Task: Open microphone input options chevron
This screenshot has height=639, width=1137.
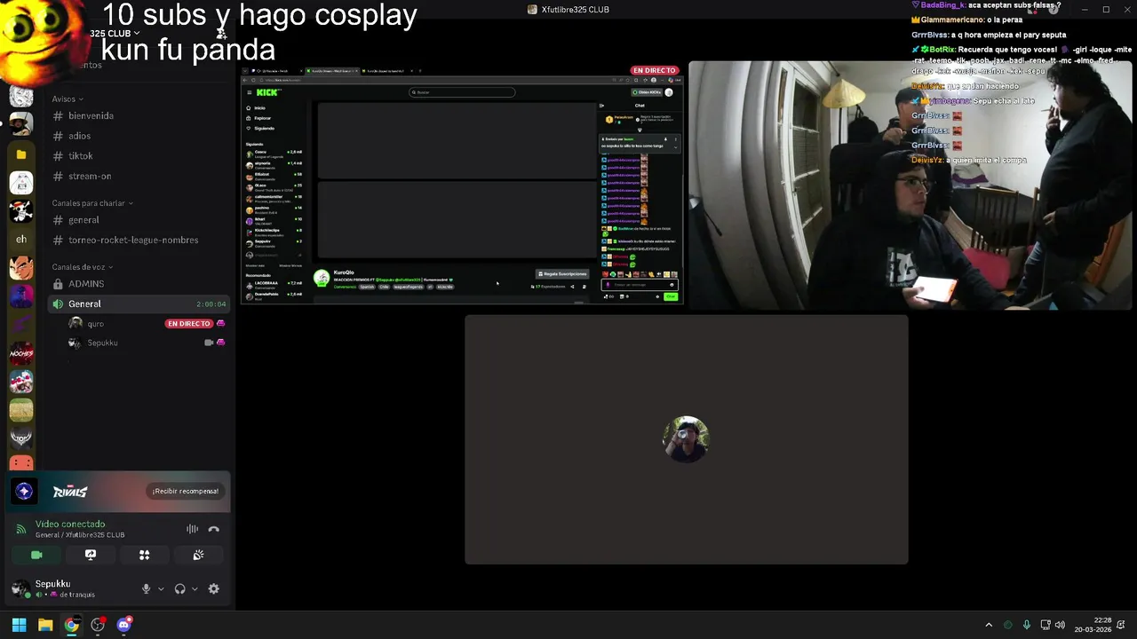Action: pyautogui.click(x=161, y=588)
